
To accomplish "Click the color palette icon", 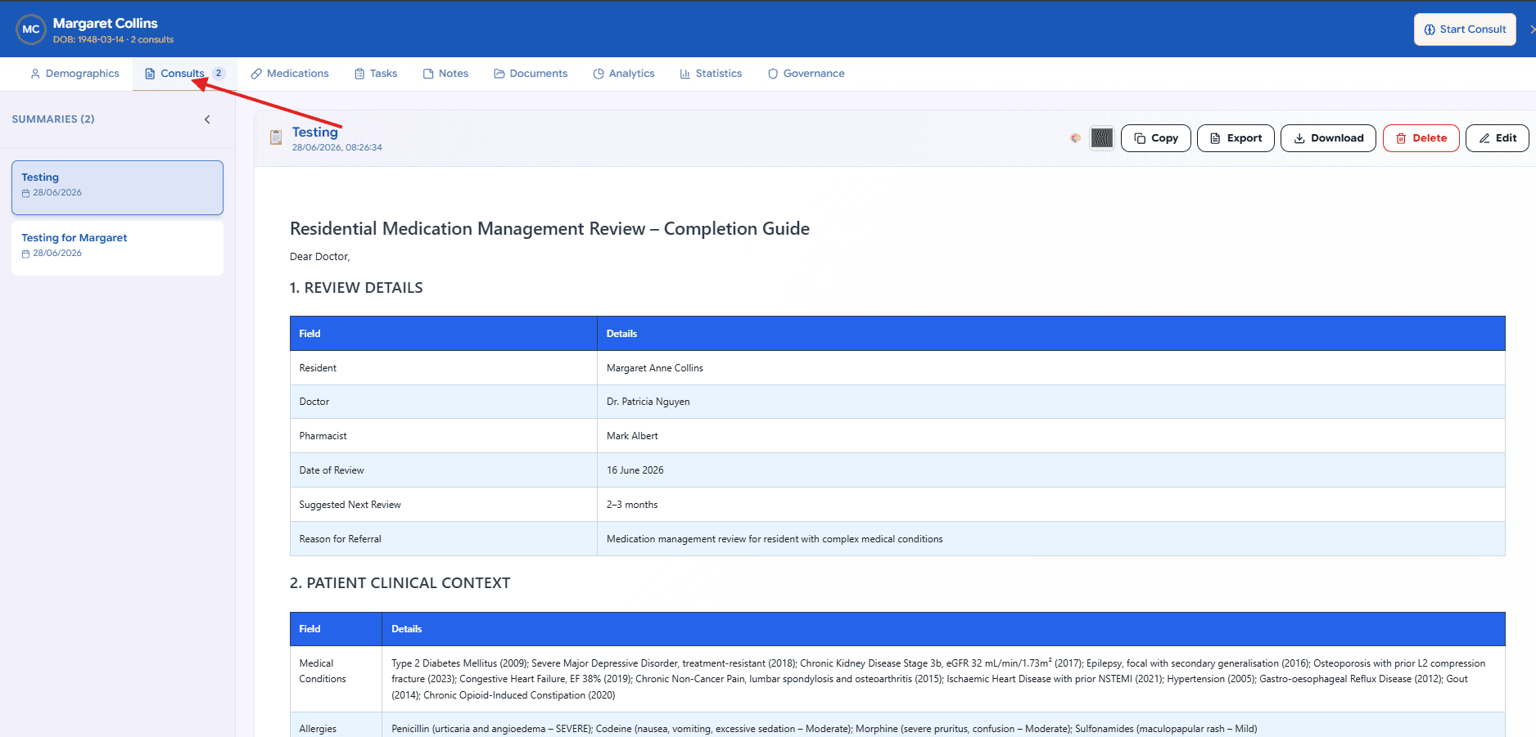I will [1075, 138].
